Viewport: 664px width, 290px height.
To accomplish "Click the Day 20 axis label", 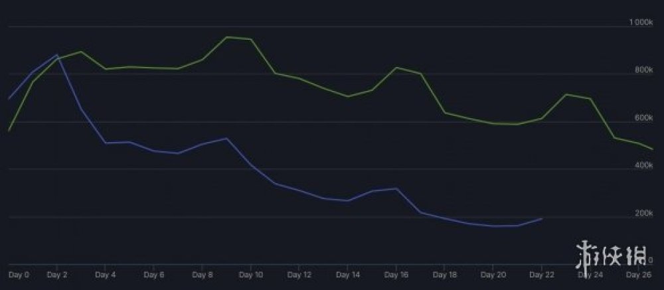I will click(x=493, y=273).
